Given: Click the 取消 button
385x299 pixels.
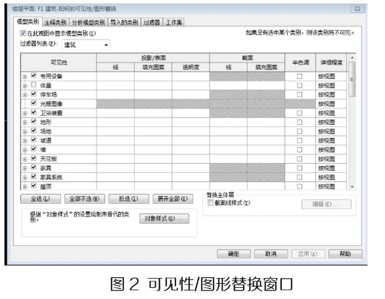Looking at the screenshot, I should coord(271,254).
